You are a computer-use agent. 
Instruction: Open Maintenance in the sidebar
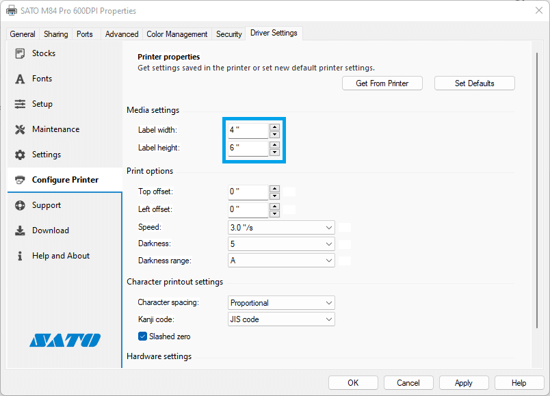pyautogui.click(x=65, y=129)
